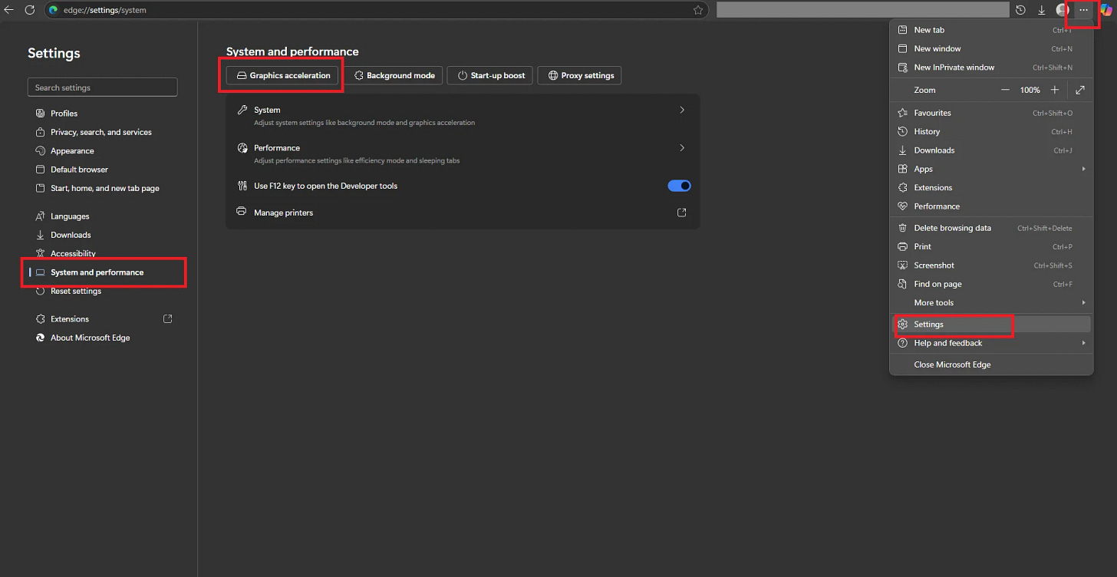Viewport: 1117px width, 577px height.
Task: Open Proxy settings
Action: coord(579,75)
